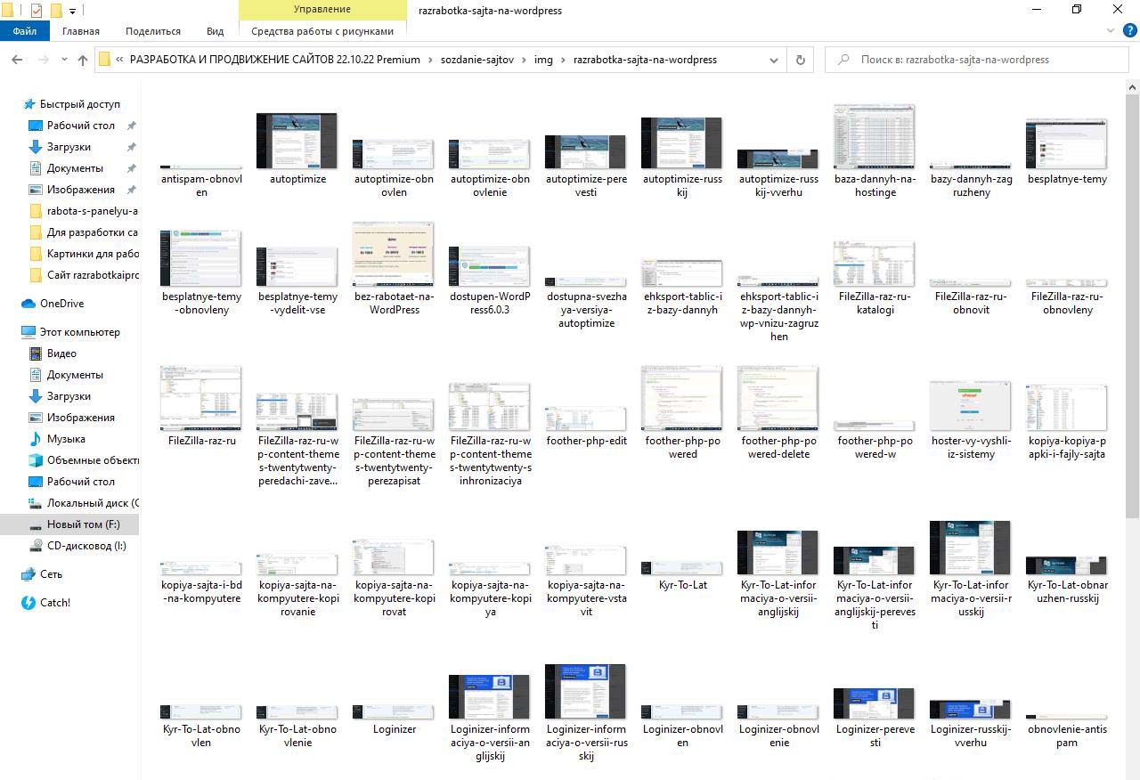Click the Back navigation arrow
Viewport: 1140px width, 780px height.
pyautogui.click(x=17, y=60)
